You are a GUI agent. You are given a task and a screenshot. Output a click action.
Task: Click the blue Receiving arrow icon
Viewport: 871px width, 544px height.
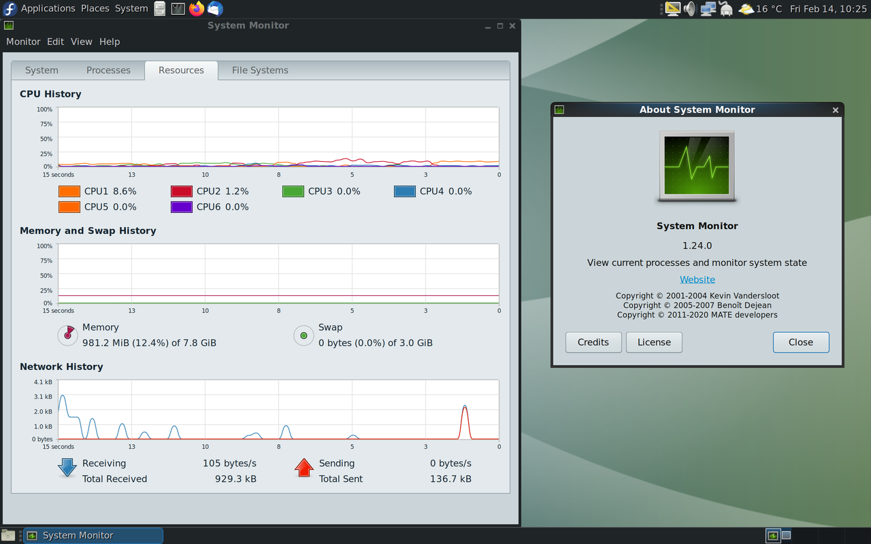pos(67,467)
